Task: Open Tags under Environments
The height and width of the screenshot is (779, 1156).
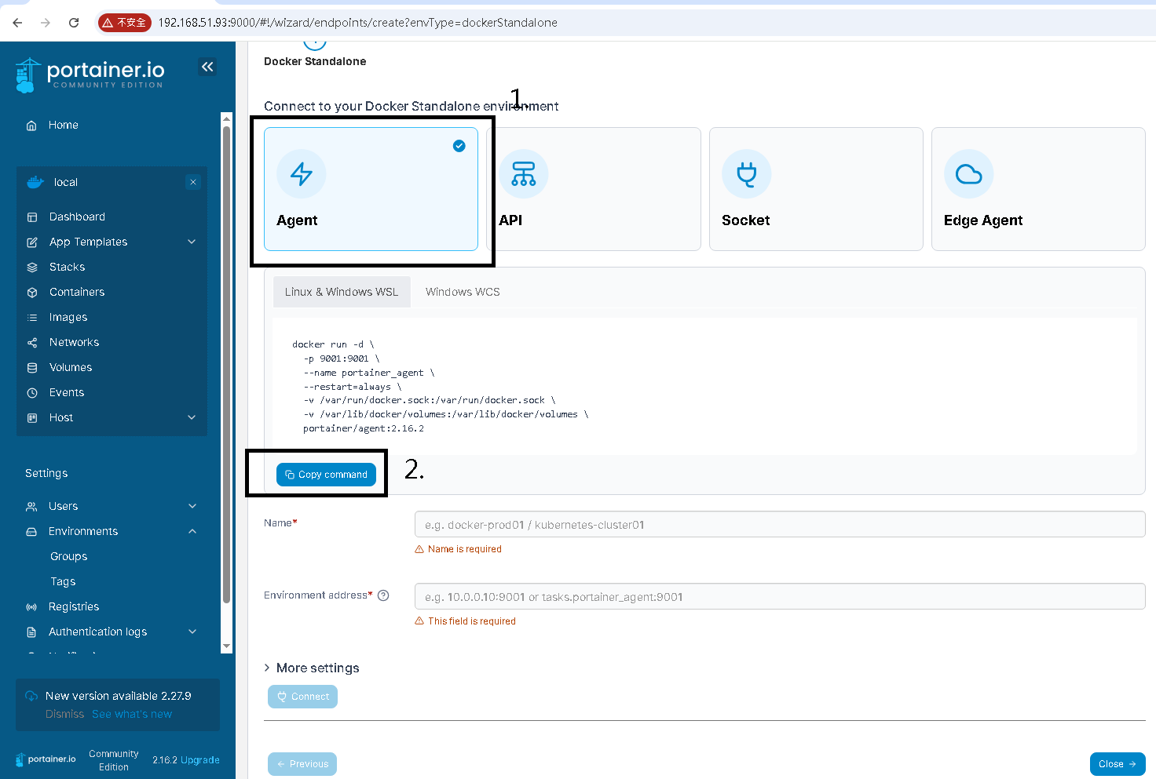Action: [63, 581]
